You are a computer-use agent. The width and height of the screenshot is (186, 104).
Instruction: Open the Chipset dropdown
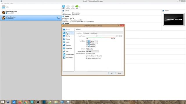pyautogui.click(x=89, y=49)
